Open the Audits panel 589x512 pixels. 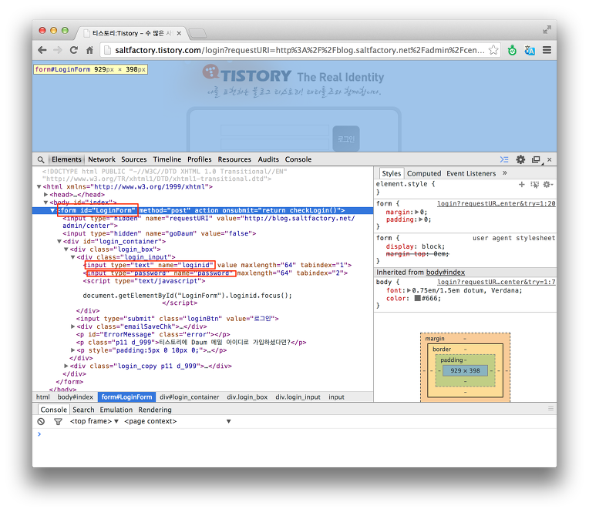click(x=268, y=159)
